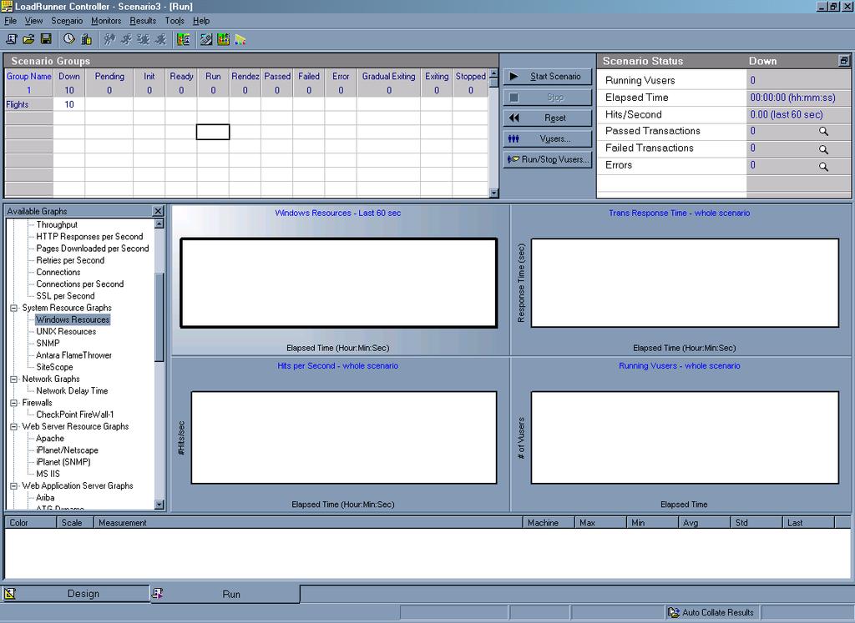
Task: Select Trans Response Time graph pane
Action: 680,280
